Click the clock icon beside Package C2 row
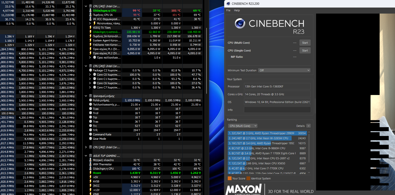395x195 pixels. (91, 70)
